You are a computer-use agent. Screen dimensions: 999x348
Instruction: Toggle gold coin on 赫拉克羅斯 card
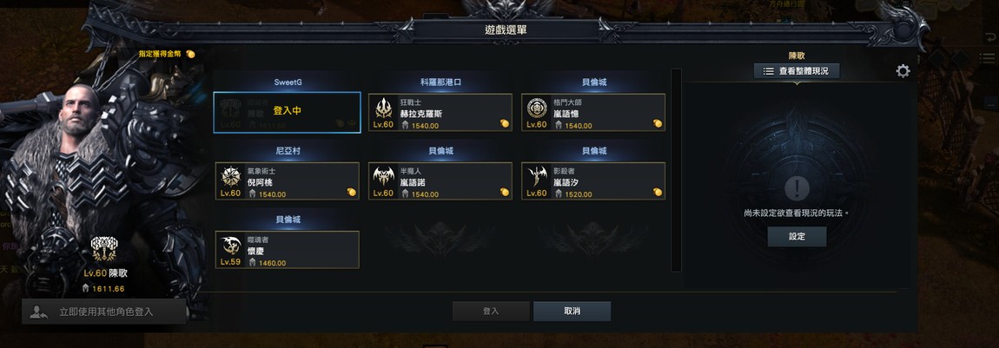pyautogui.click(x=505, y=123)
